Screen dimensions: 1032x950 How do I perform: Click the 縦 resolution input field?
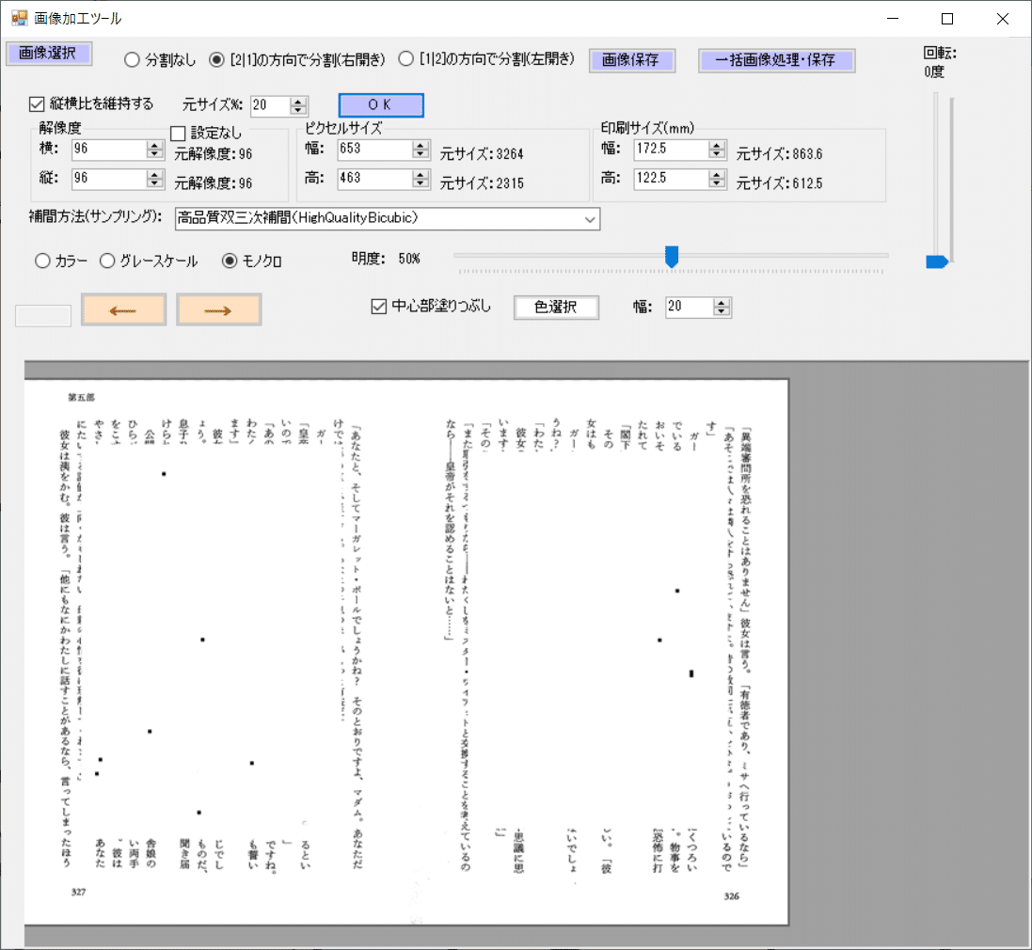click(108, 179)
